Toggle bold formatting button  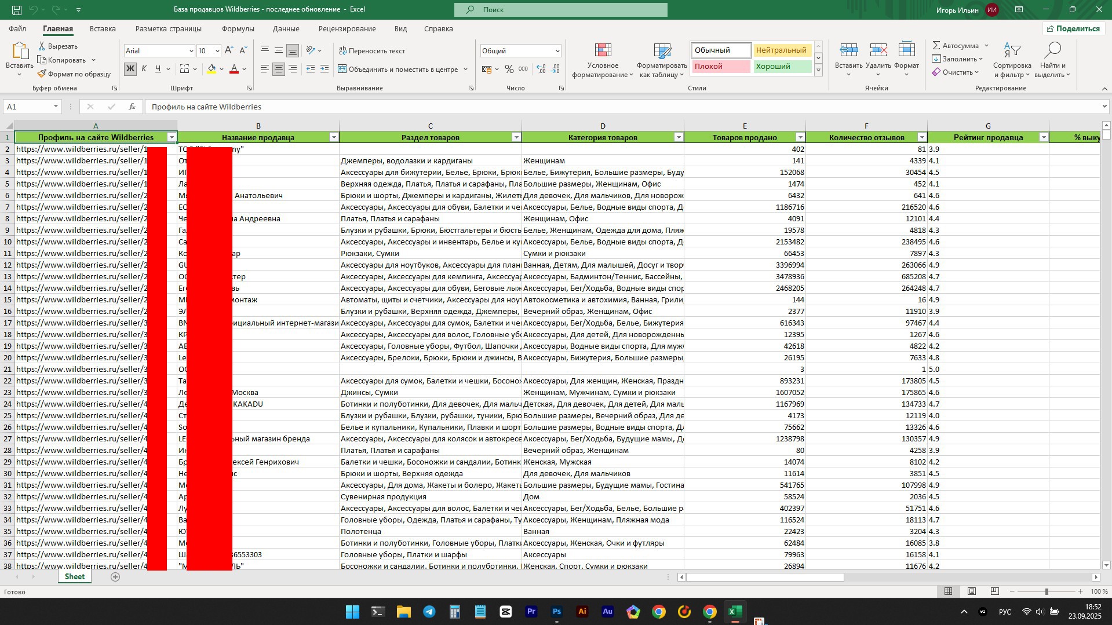(130, 69)
